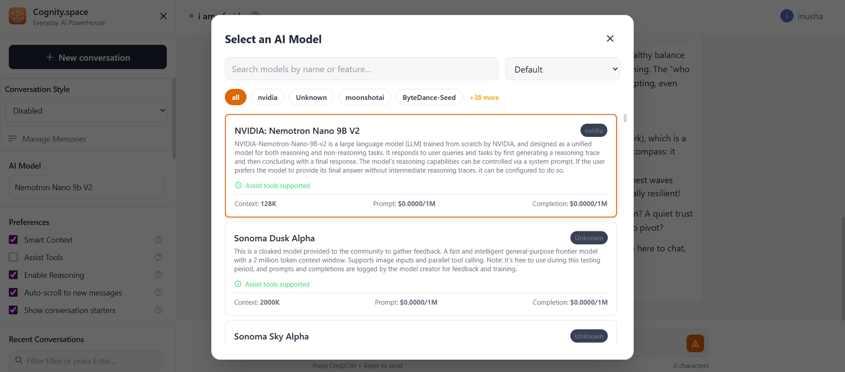Filter models by nvidia tab
Viewport: 845px width, 372px height.
pos(267,97)
